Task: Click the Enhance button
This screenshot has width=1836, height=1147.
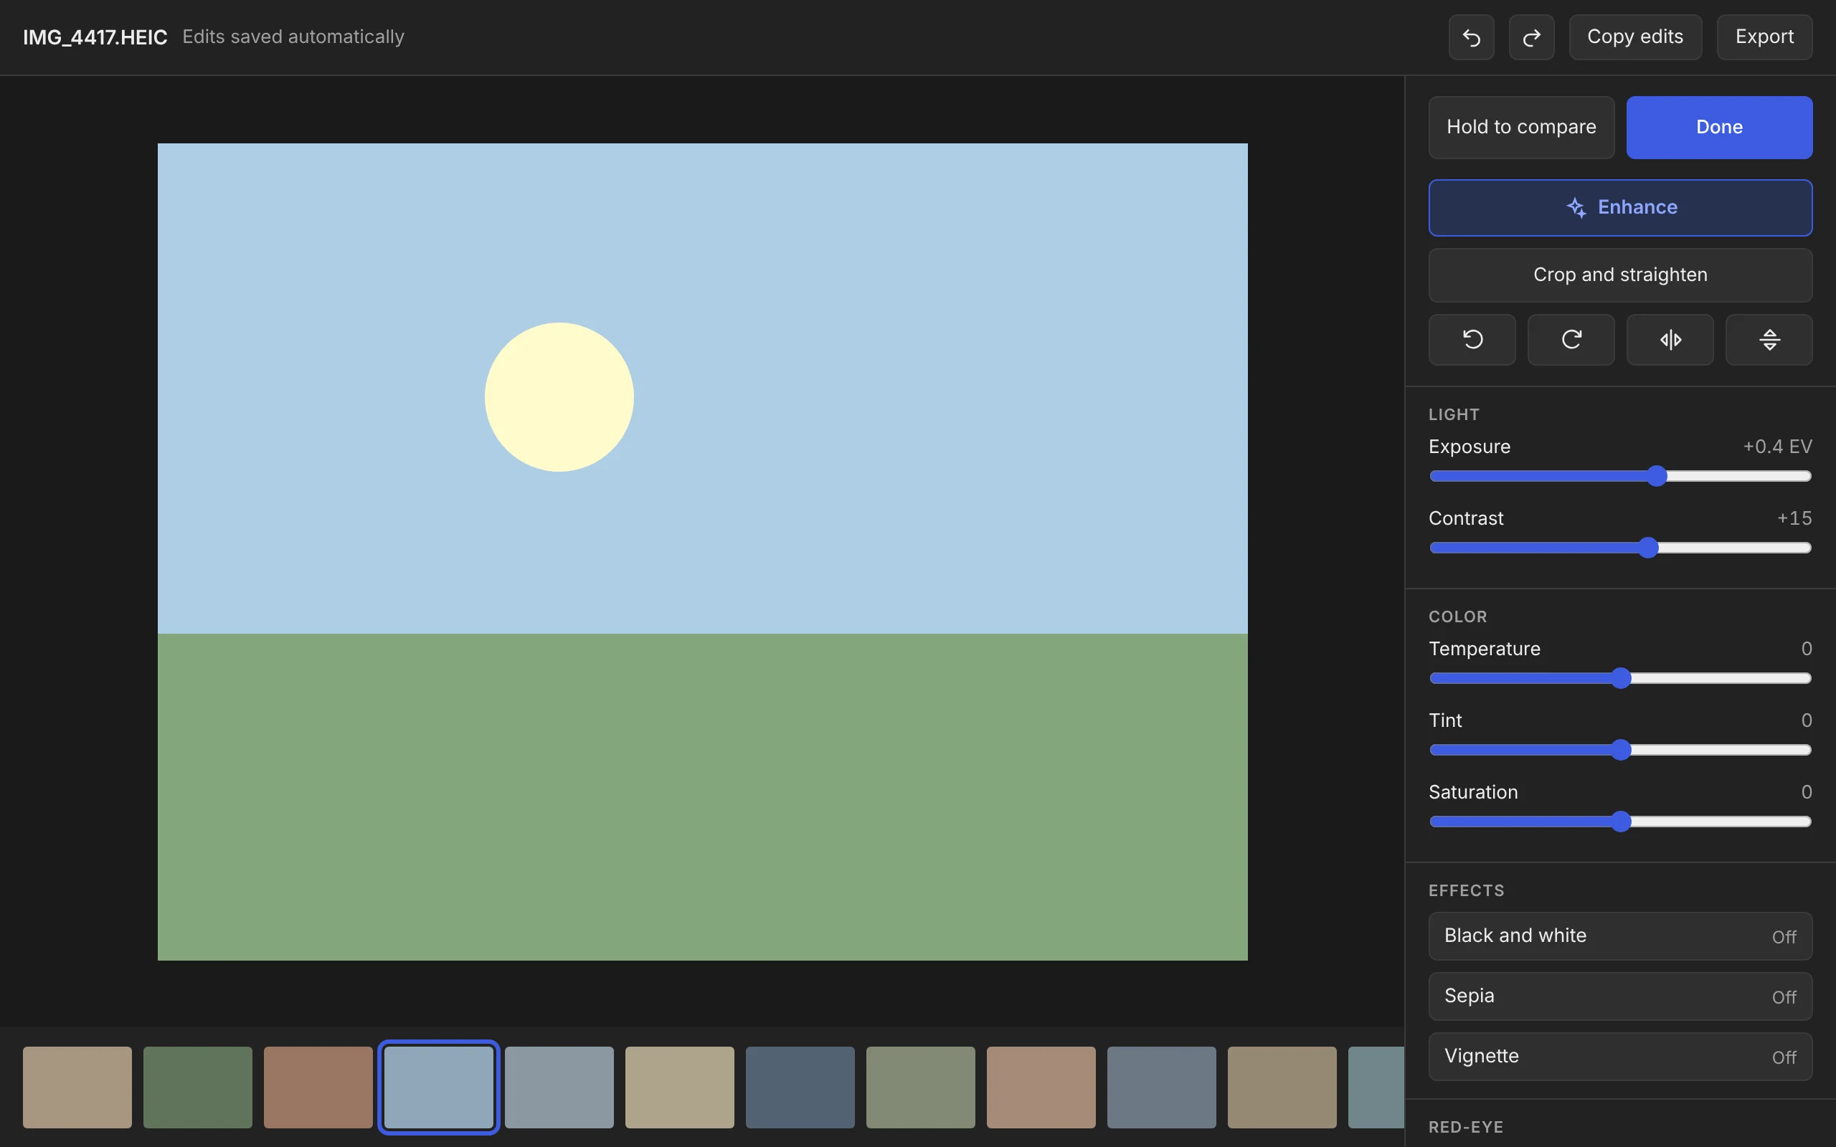Action: (x=1621, y=207)
